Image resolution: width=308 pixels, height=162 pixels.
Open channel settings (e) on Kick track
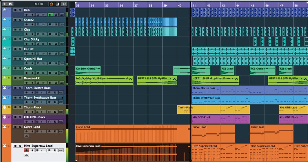tap(38, 15)
